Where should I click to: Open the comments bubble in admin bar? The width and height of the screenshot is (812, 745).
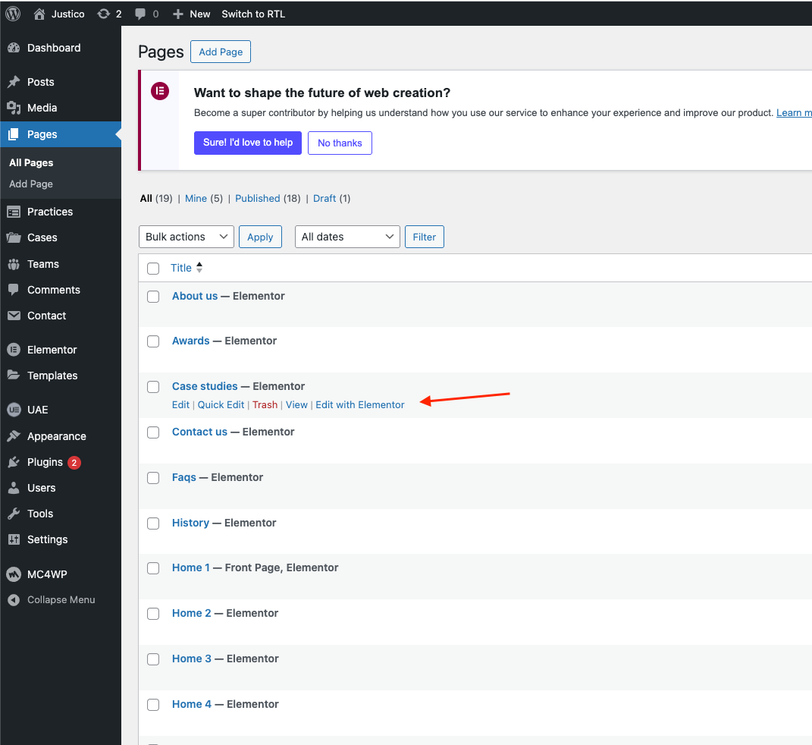coord(140,14)
